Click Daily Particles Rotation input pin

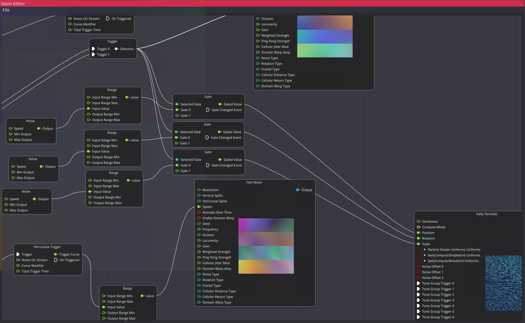418,239
